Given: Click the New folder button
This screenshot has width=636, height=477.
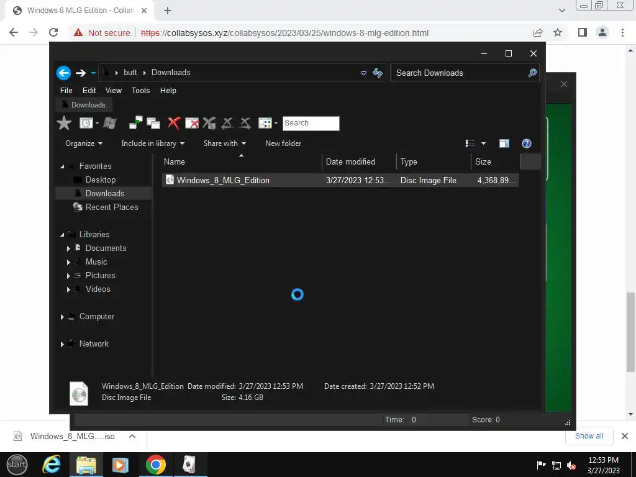Looking at the screenshot, I should (283, 143).
